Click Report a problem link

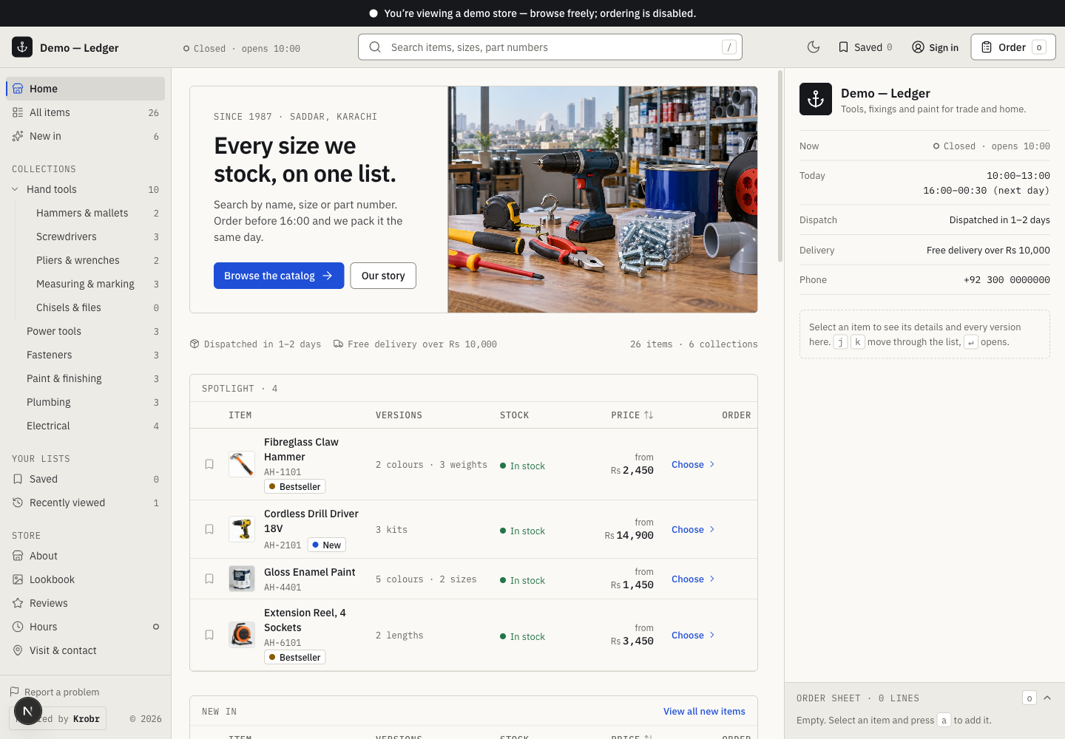point(55,692)
